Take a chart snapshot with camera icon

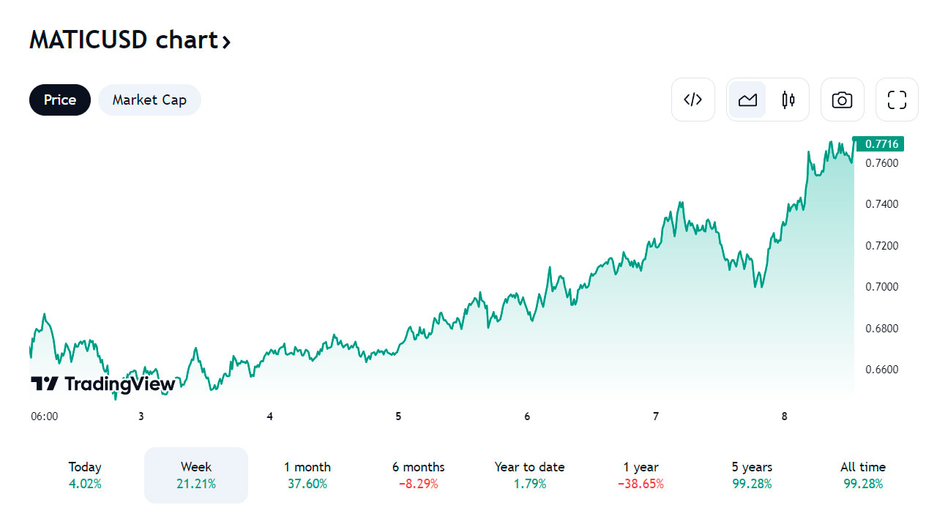click(x=842, y=100)
